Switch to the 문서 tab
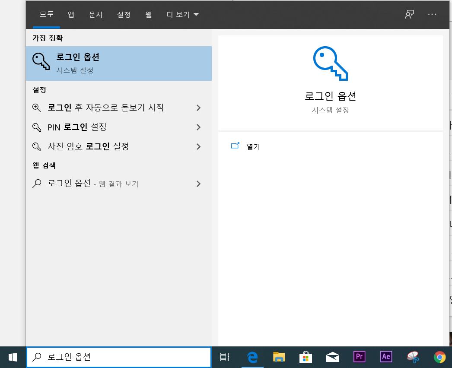 pyautogui.click(x=95, y=14)
